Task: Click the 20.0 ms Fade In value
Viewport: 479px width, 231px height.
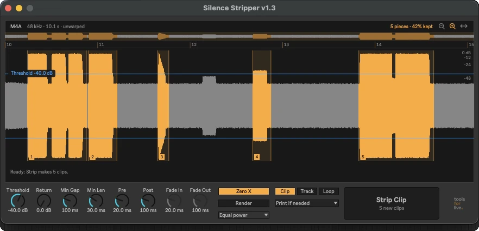Action: tap(174, 210)
